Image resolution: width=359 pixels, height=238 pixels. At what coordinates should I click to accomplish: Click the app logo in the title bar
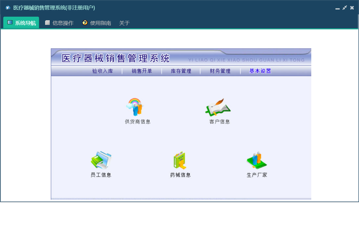click(x=8, y=8)
